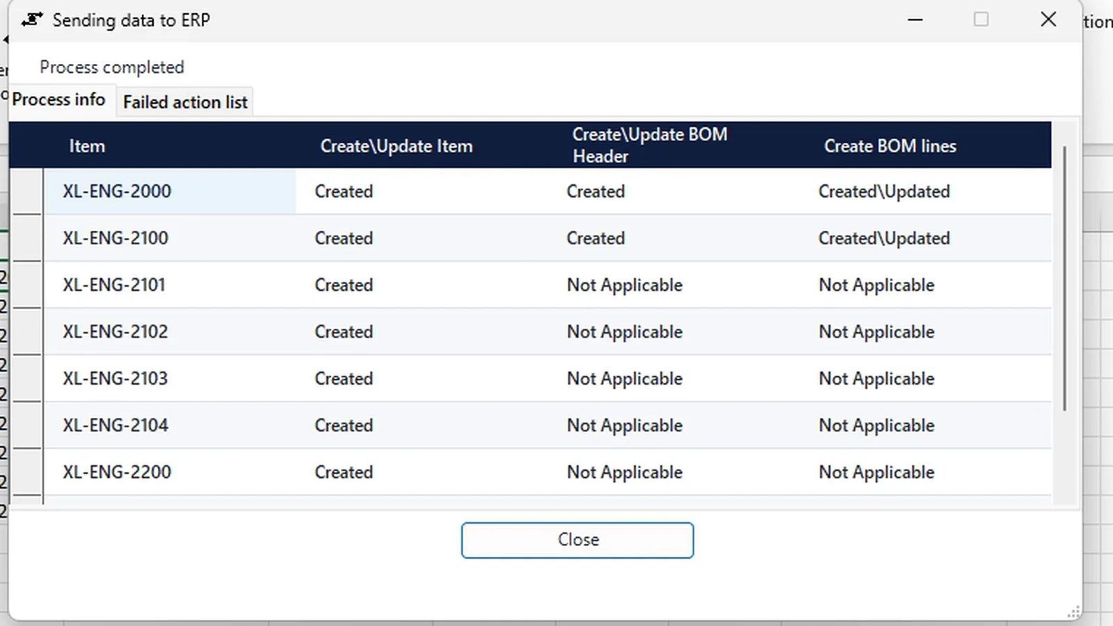The height and width of the screenshot is (626, 1113).
Task: Click Not Applicable BOM lines cell for XL-ENG-2200
Action: pyautogui.click(x=926, y=472)
